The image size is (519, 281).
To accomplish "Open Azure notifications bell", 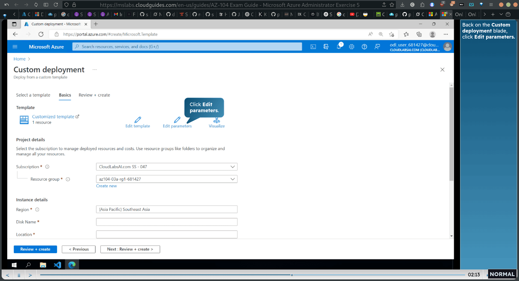I will tap(339, 47).
